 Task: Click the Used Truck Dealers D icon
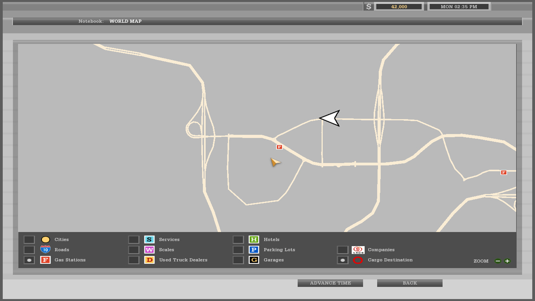click(149, 260)
